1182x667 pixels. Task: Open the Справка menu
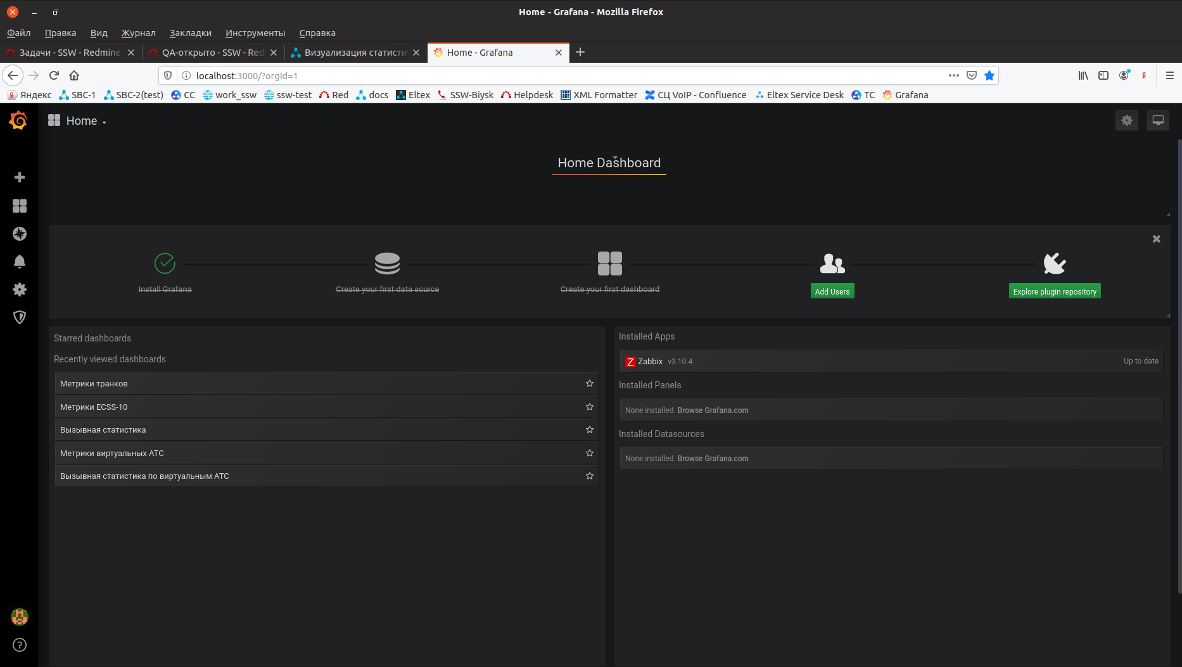click(x=317, y=33)
